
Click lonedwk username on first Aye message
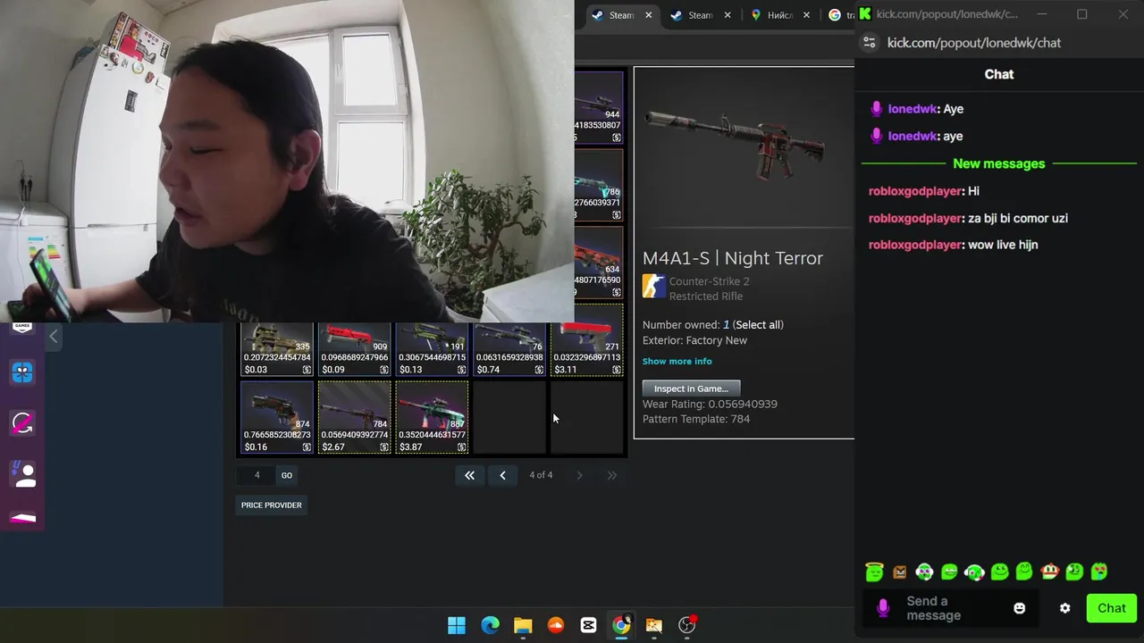pyautogui.click(x=913, y=109)
